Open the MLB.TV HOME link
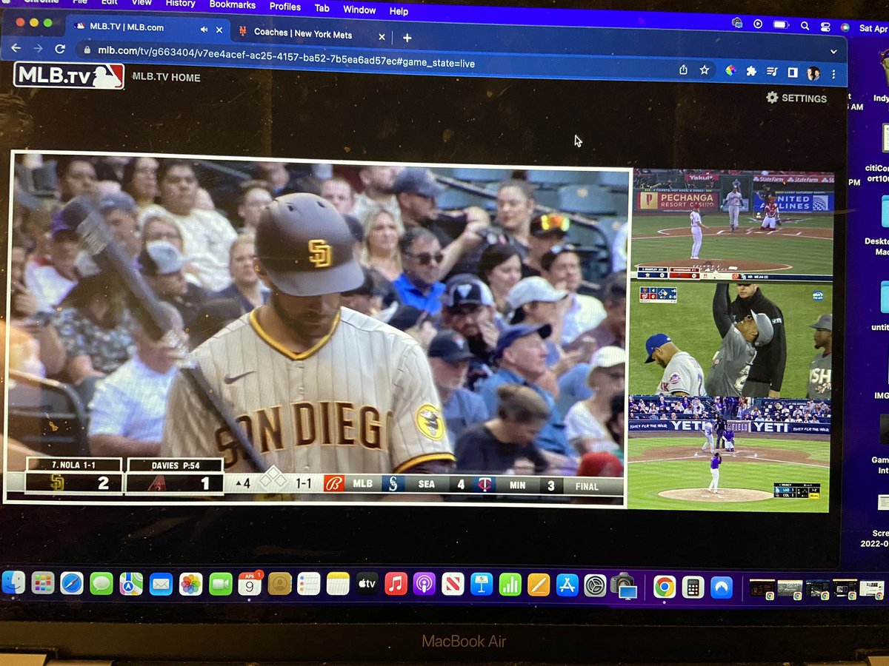This screenshot has width=889, height=666. [166, 77]
